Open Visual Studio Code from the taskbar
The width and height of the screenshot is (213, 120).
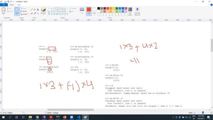point(79,117)
